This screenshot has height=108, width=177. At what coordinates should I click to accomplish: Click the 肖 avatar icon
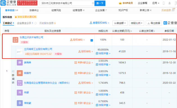click(x=20, y=93)
